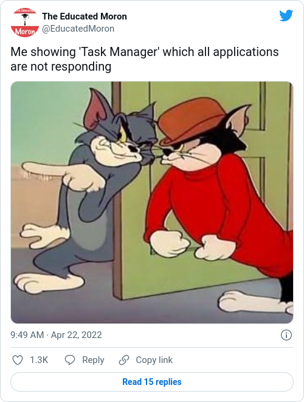Click the heart like icon
Viewport: 304px width, 402px height.
(x=18, y=360)
